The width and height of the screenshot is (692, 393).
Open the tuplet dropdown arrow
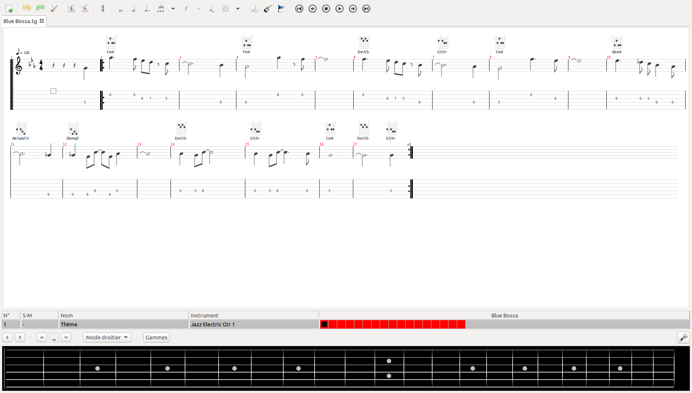(x=173, y=9)
